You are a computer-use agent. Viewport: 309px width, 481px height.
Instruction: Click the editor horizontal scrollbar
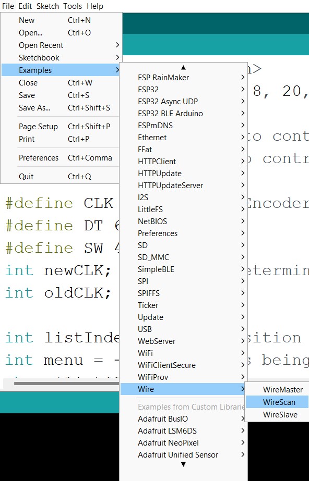66,384
